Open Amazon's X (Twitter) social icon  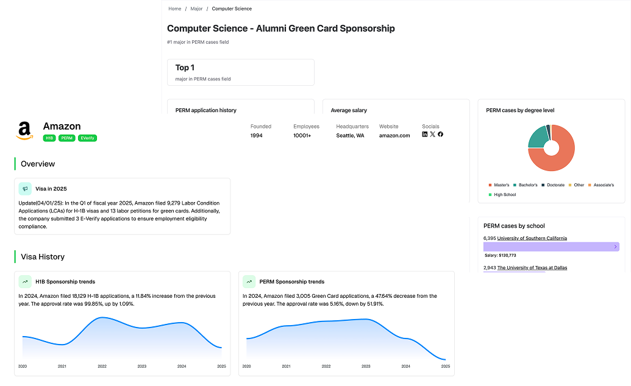pos(433,135)
